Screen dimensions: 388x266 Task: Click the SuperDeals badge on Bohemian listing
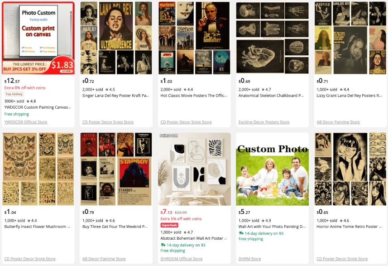point(169,225)
